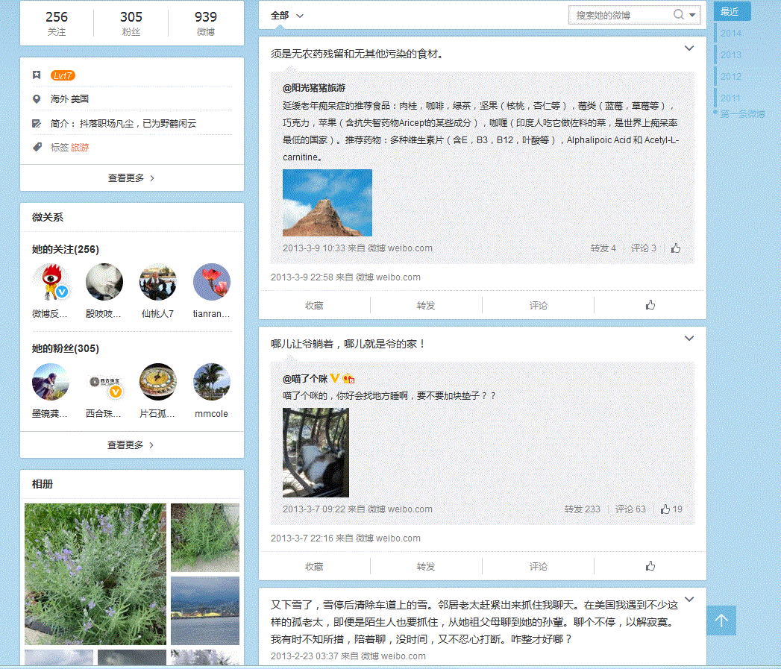Toggle 收藏 on the first post
Screen dimensions: 781x669
click(314, 305)
